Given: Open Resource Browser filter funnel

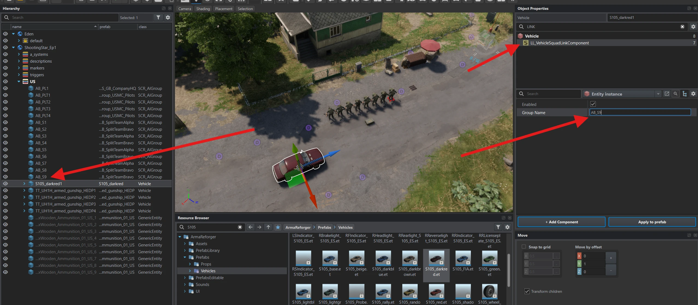Looking at the screenshot, I should (498, 227).
